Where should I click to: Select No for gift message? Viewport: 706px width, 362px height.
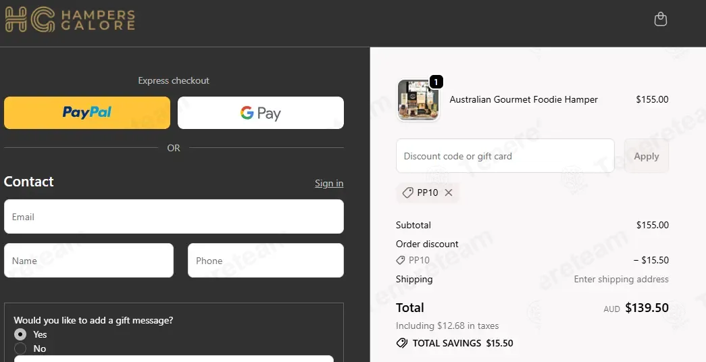pos(21,348)
